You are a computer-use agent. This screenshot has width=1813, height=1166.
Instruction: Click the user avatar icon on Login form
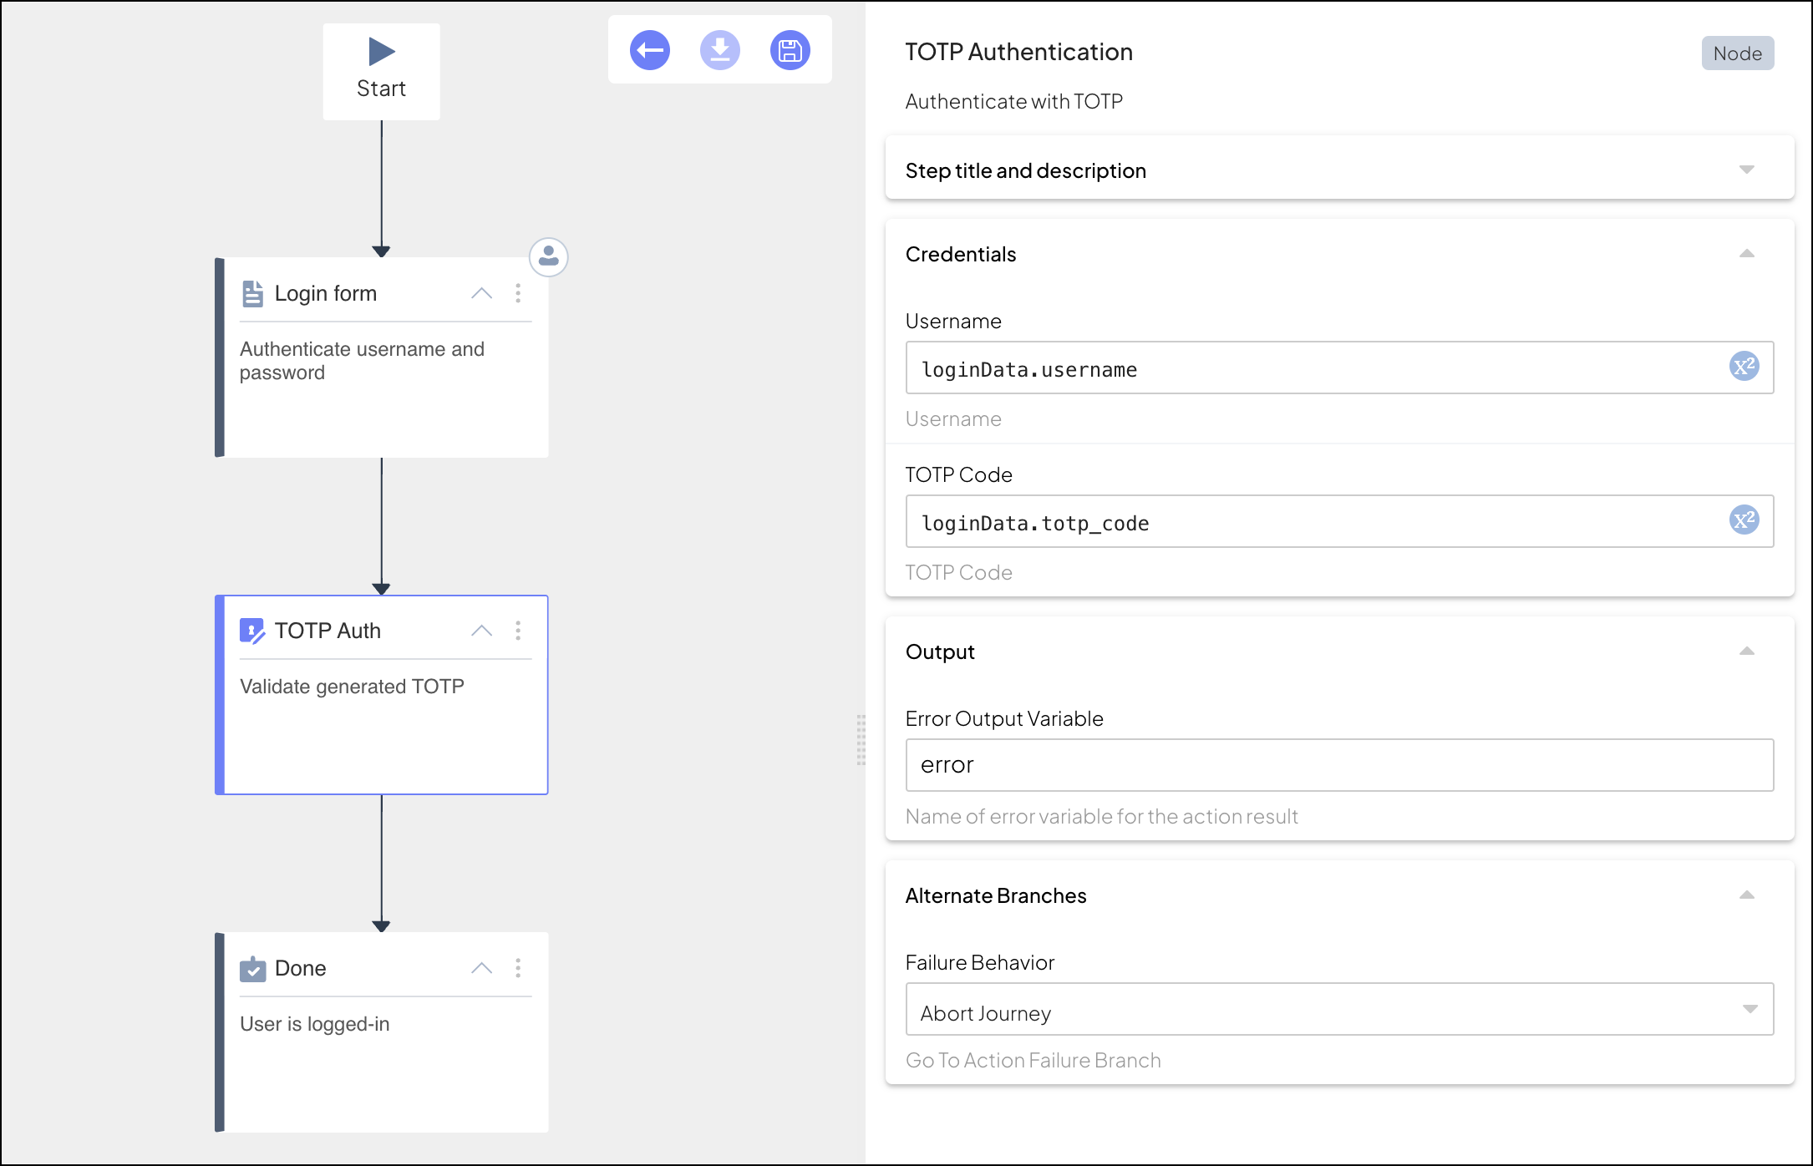[549, 257]
